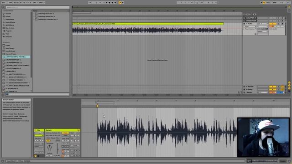This screenshot has height=164, width=292.
Task: Open Current Project under Places
Action: click(11, 54)
